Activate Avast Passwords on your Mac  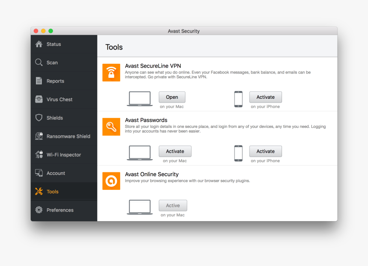point(175,151)
